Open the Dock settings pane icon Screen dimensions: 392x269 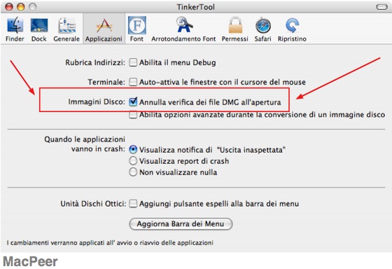pyautogui.click(x=39, y=26)
